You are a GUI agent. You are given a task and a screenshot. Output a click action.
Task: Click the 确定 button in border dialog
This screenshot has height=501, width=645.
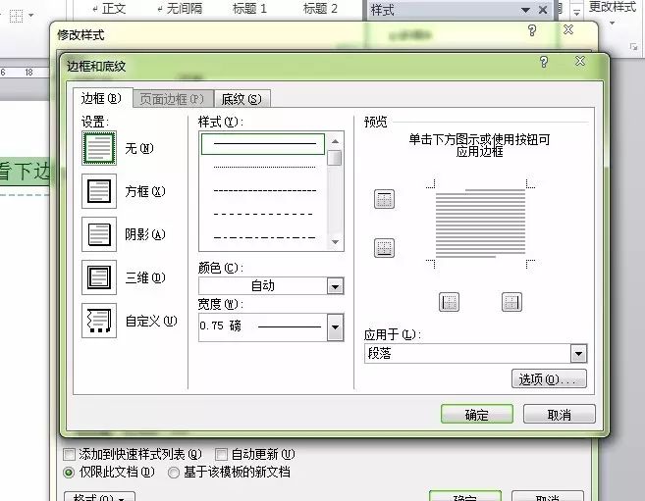[x=476, y=415]
